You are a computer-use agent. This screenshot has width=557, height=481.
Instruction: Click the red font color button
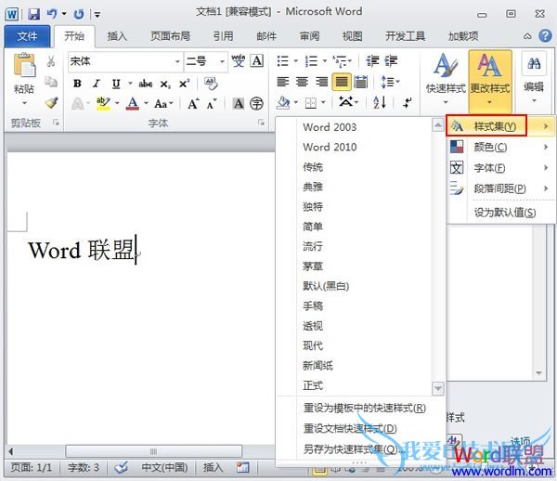click(x=133, y=103)
